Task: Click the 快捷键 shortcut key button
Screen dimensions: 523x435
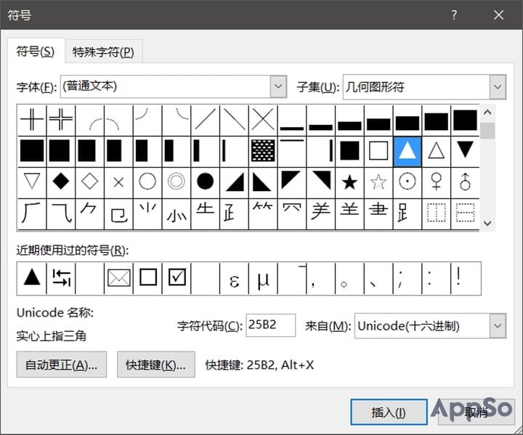Action: point(155,365)
